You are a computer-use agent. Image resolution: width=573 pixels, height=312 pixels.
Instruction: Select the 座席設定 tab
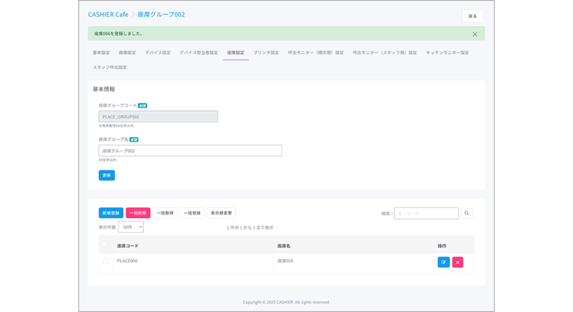(x=236, y=52)
